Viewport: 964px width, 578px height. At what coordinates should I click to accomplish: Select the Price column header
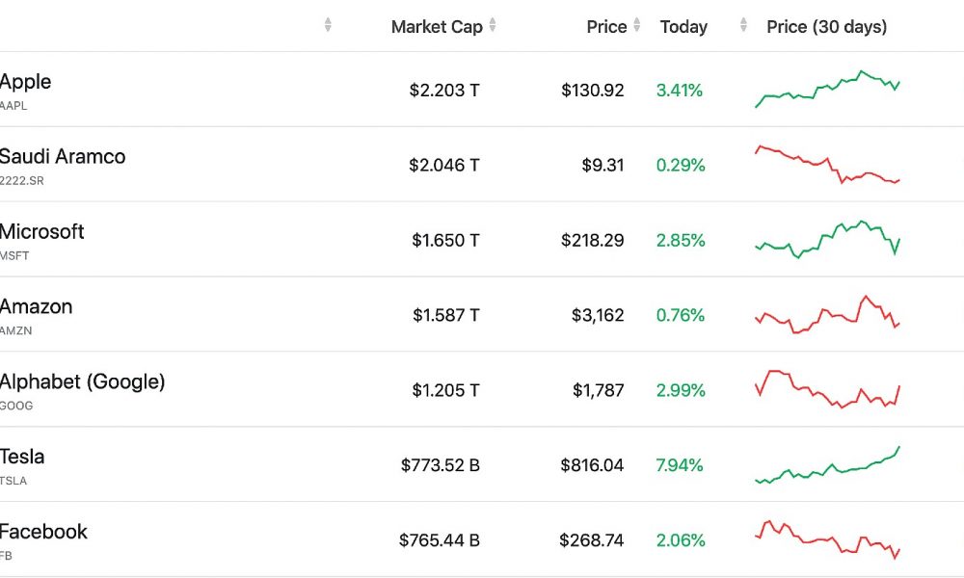606,27
